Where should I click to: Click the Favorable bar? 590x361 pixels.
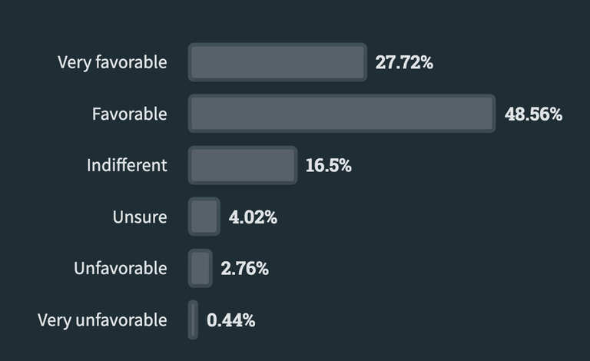342,114
